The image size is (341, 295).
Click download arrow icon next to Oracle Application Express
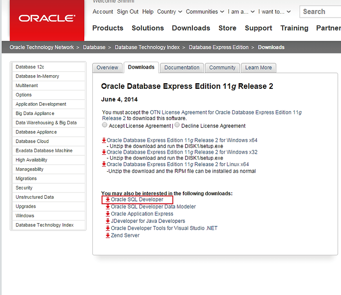pyautogui.click(x=108, y=214)
